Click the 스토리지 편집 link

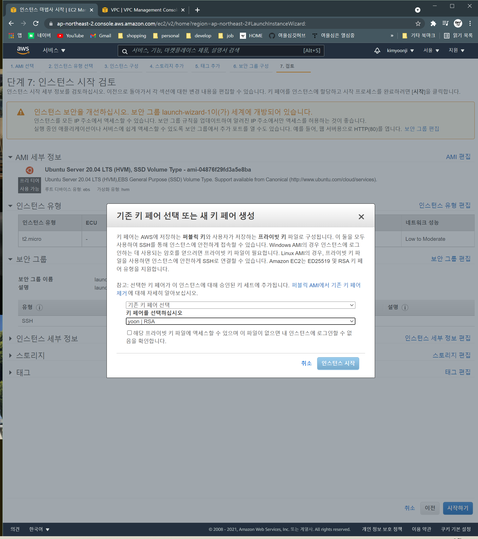(x=451, y=355)
